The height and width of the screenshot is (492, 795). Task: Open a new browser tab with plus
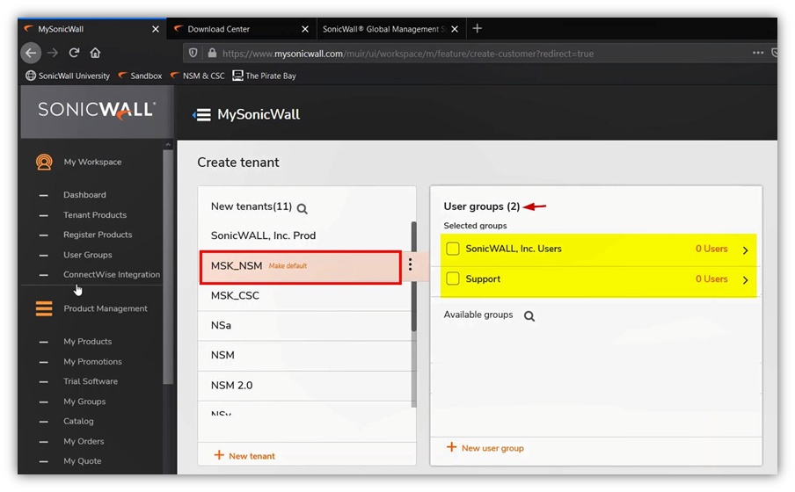(478, 29)
